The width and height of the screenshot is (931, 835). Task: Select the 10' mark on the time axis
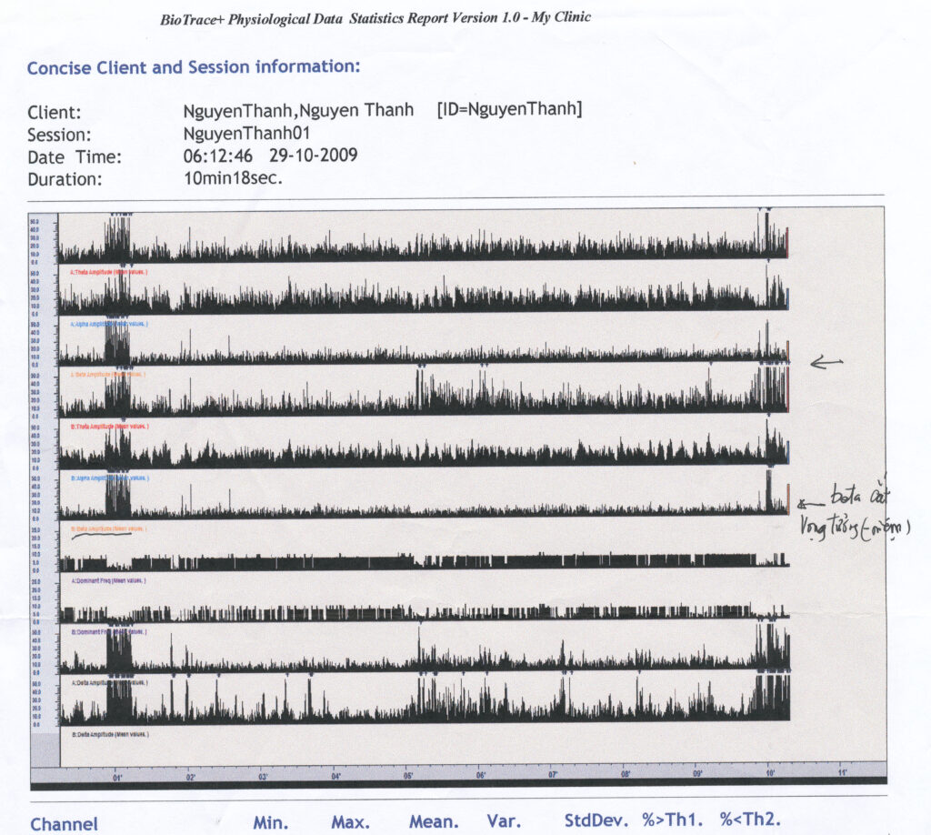tap(770, 774)
